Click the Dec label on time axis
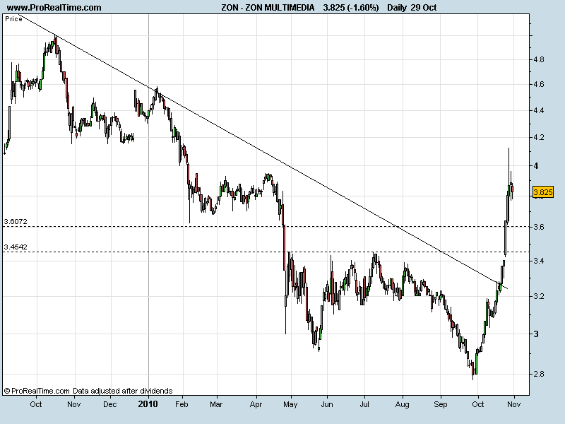Viewport: 565px width, 424px height. coord(110,404)
